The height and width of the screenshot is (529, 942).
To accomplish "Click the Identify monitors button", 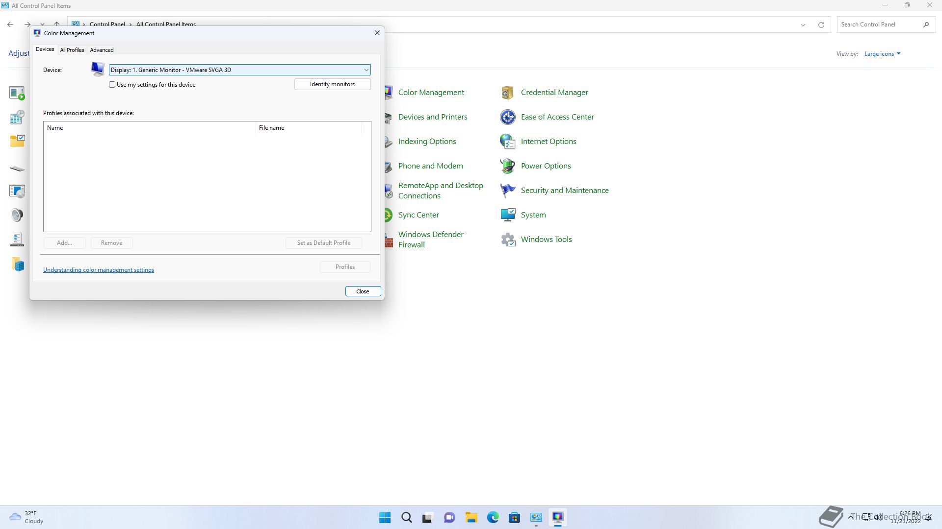I will click(332, 84).
